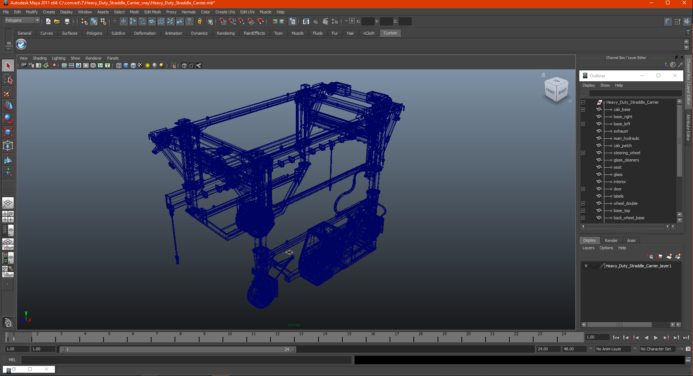Viewport: 693px width, 376px height.
Task: Toggle auto keyframe key icon
Action: (x=681, y=349)
